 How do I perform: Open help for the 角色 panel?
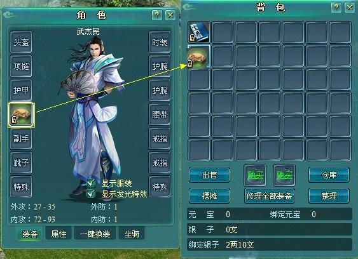tap(157, 15)
